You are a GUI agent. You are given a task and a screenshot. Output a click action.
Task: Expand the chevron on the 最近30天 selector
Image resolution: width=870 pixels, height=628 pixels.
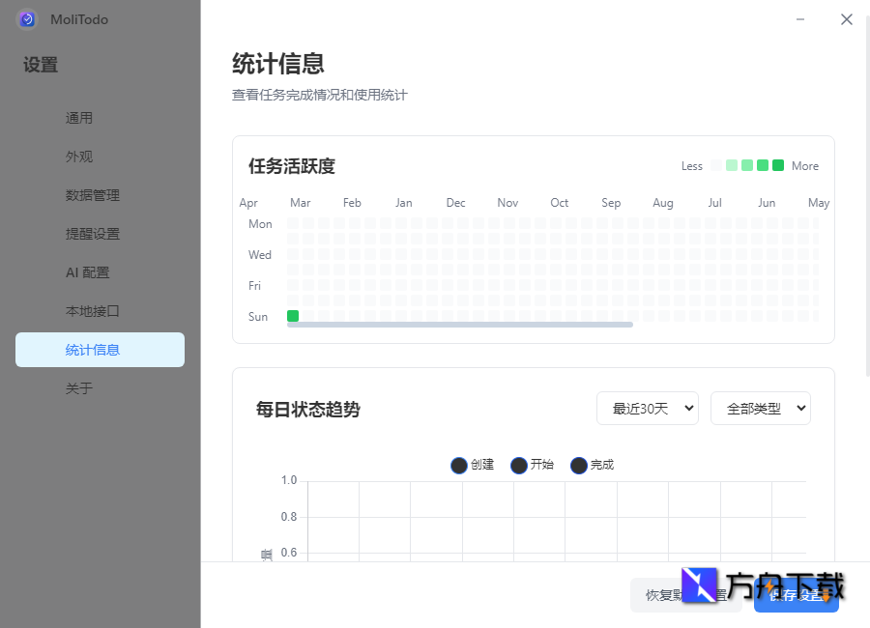pos(687,408)
